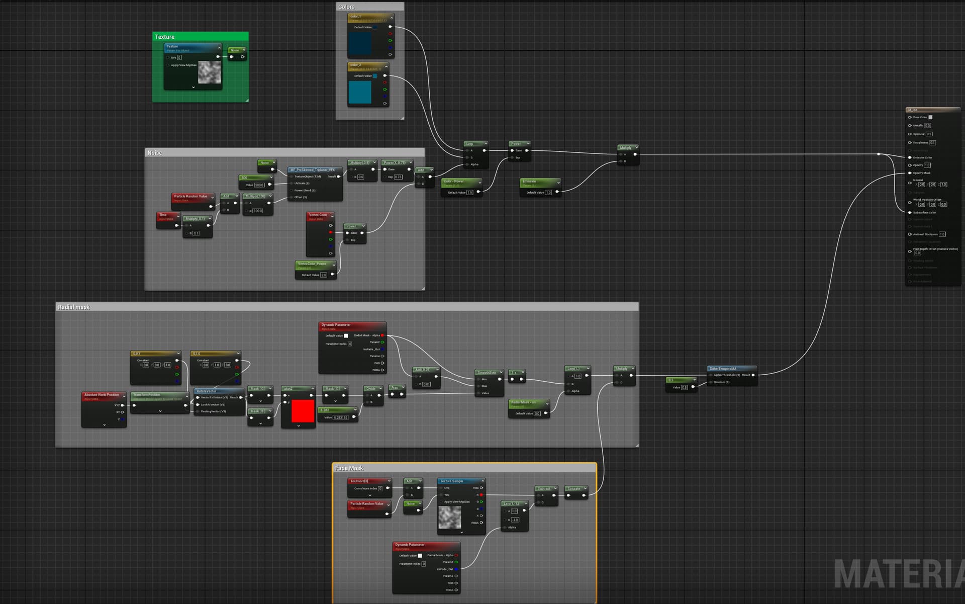This screenshot has height=604, width=965.
Task: Click the teal color_2 swatch preview
Action: click(x=360, y=92)
